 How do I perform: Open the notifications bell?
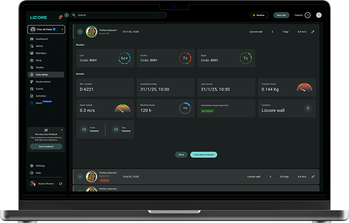[x=60, y=17]
